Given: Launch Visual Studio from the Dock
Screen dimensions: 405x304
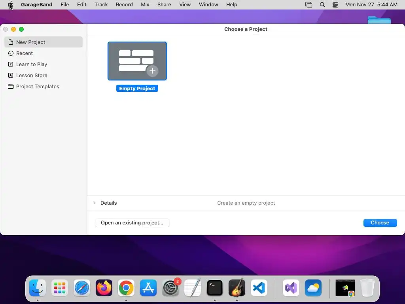Looking at the screenshot, I should [x=291, y=288].
